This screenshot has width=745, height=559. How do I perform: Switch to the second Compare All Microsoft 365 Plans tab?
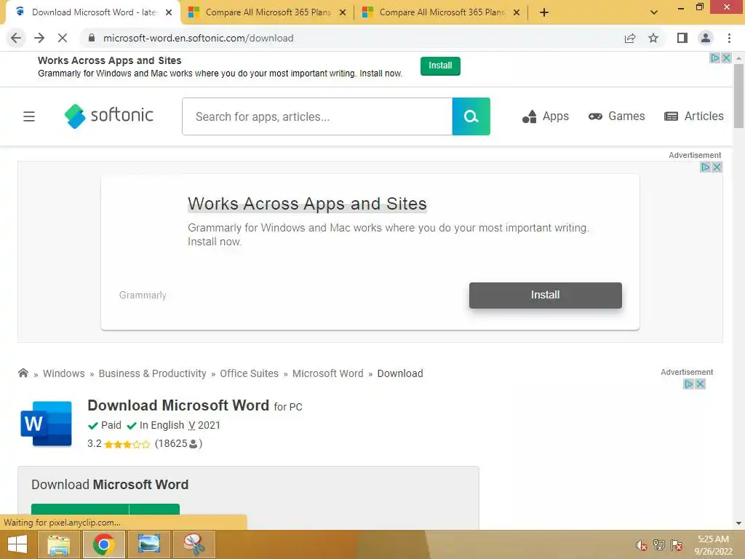coord(268,12)
